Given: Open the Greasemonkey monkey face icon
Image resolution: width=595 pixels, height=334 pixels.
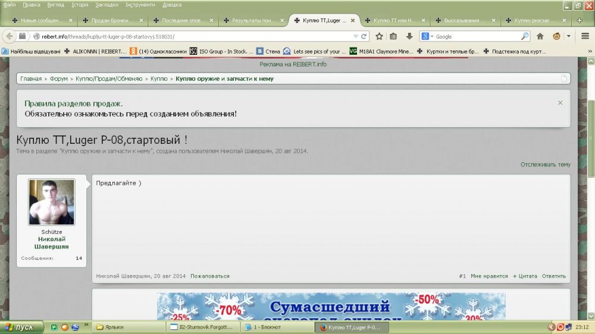Looking at the screenshot, I should (x=557, y=36).
